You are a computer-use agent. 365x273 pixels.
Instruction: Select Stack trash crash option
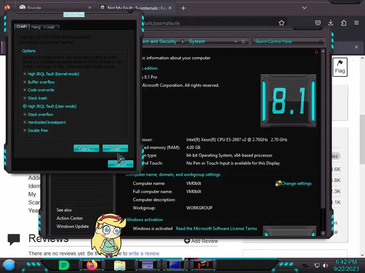(35, 98)
